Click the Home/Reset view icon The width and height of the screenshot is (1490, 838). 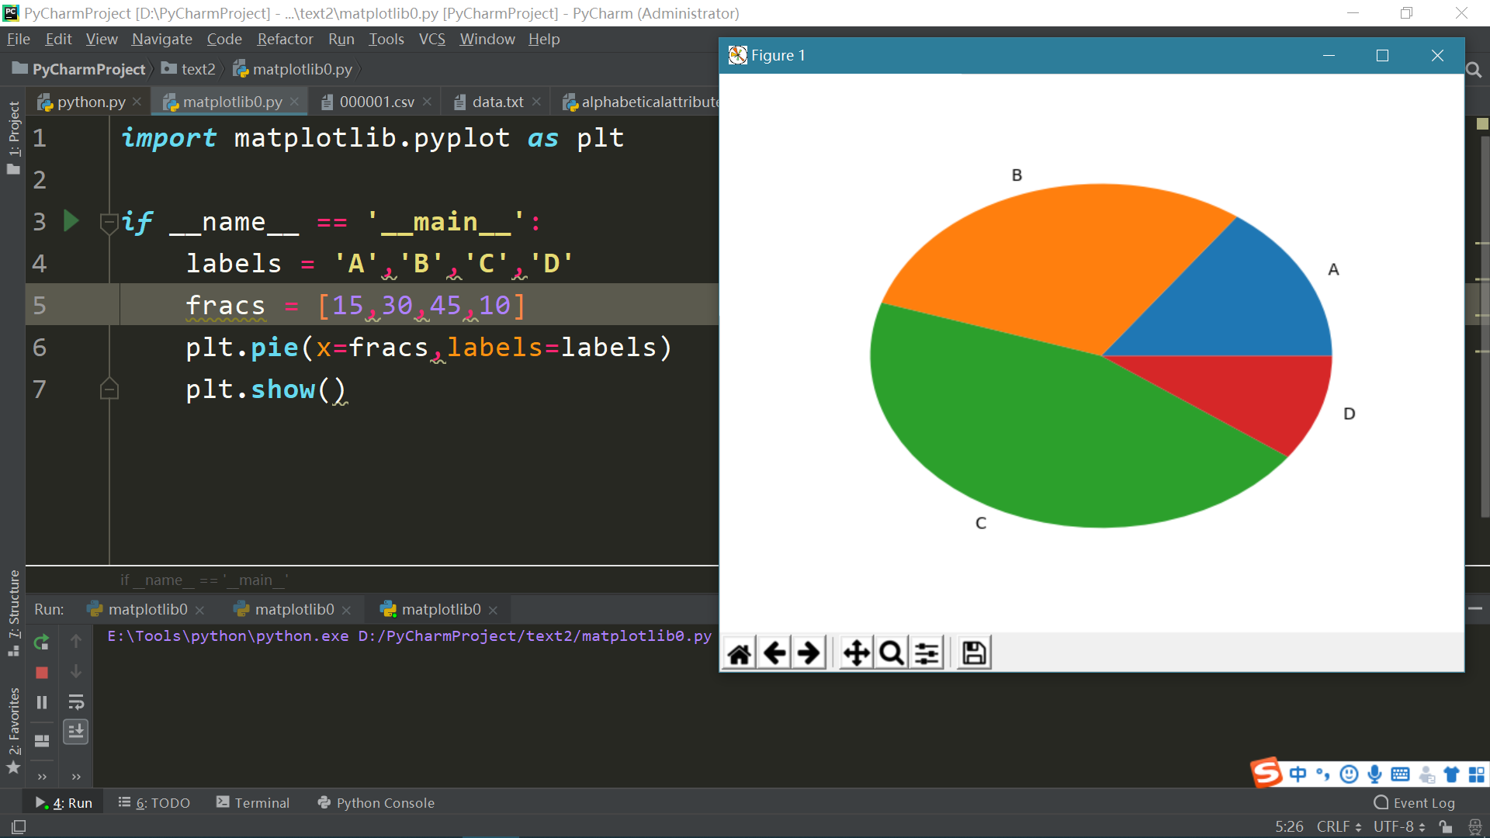pos(738,652)
